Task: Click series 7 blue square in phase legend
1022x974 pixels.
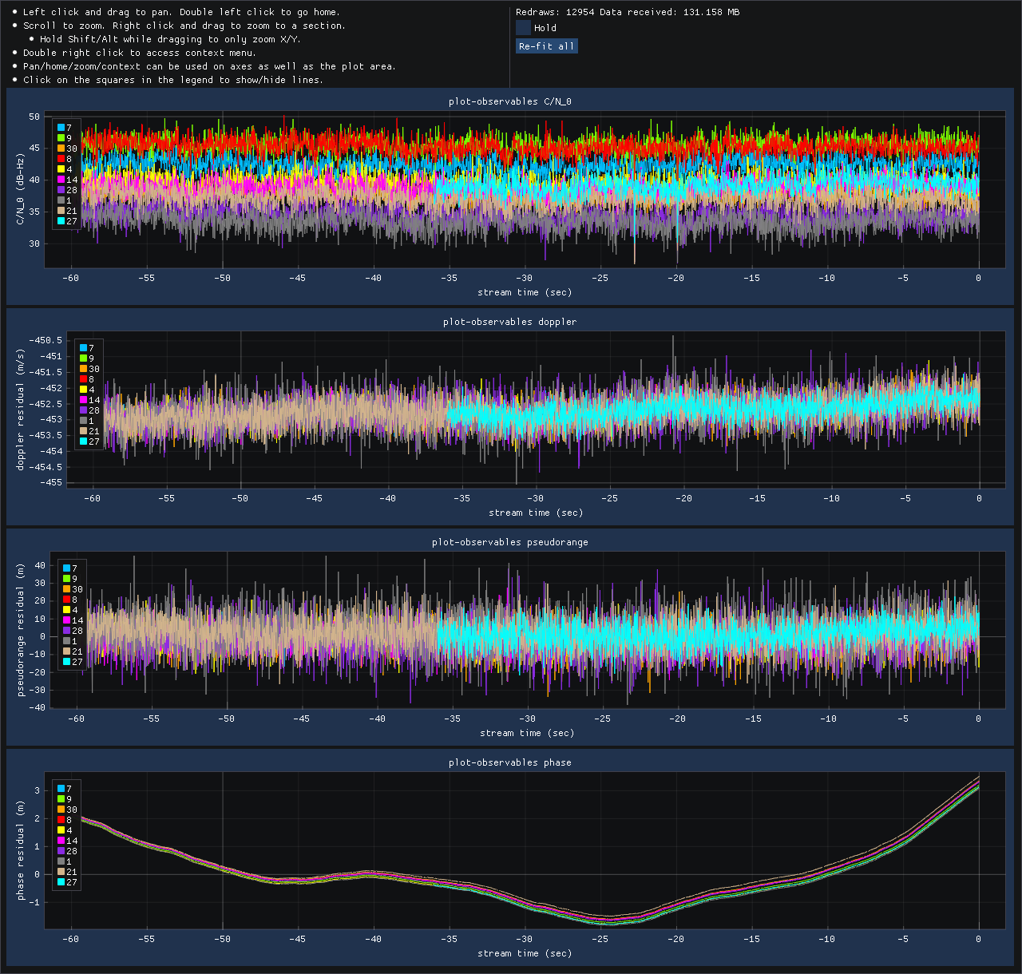Action: click(x=61, y=789)
